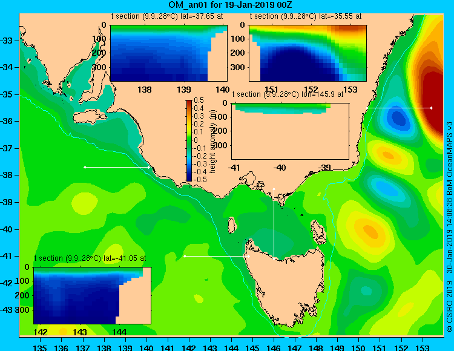Select the white transect line west of Tasmania
Viewport: 454px width, 351px height.
click(217, 257)
